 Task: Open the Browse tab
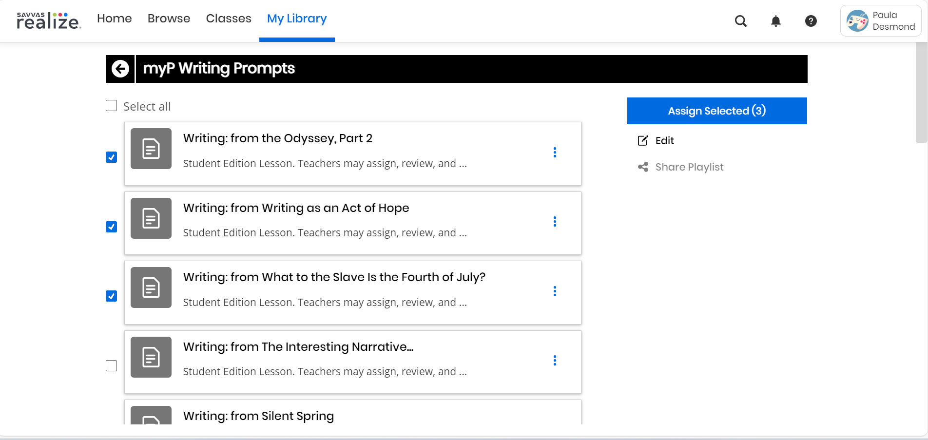click(x=169, y=19)
